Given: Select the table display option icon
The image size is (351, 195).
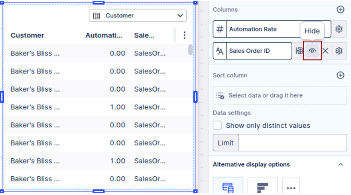Looking at the screenshot, I should pos(227,186).
